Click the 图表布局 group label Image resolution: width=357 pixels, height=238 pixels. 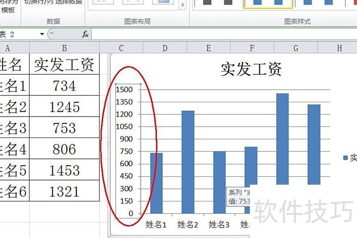point(137,21)
